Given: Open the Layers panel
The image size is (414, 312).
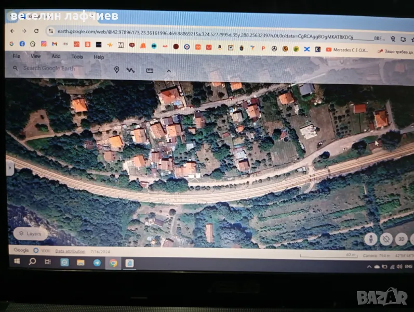Looking at the screenshot, I should 30,234.
